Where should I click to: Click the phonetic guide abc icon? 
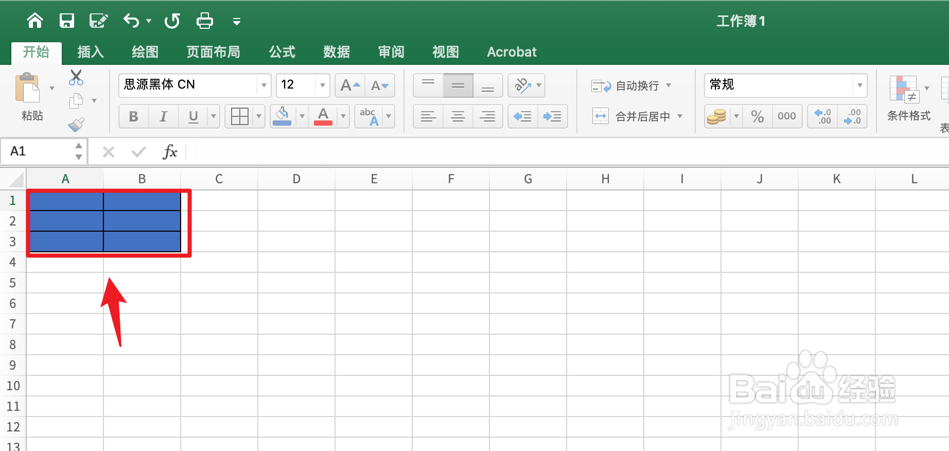(x=369, y=116)
